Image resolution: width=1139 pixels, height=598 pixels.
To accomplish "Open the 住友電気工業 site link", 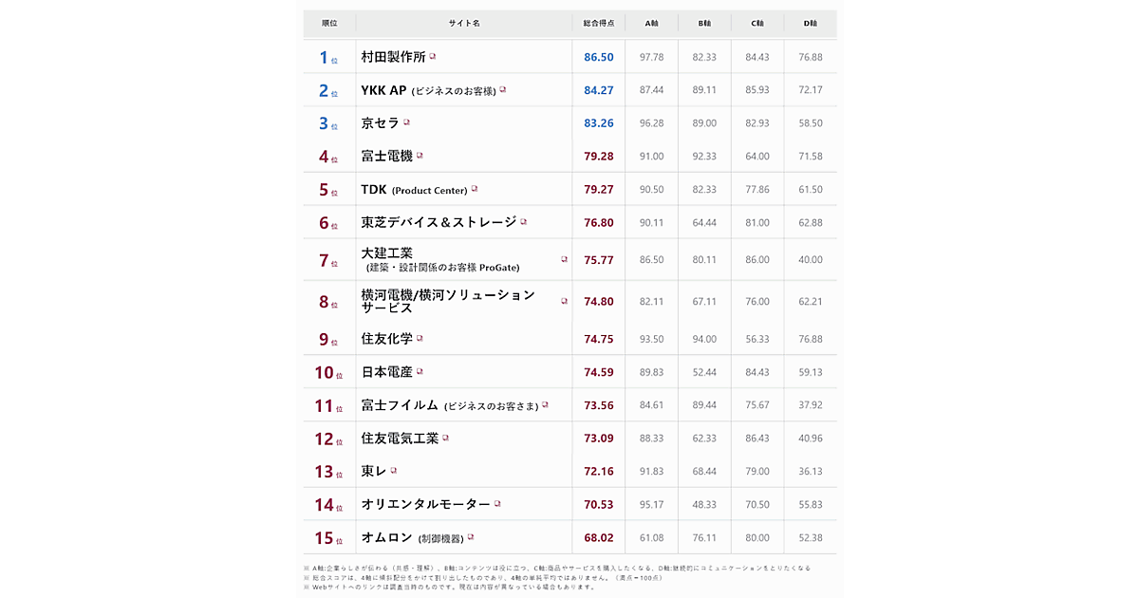I will coord(400,439).
